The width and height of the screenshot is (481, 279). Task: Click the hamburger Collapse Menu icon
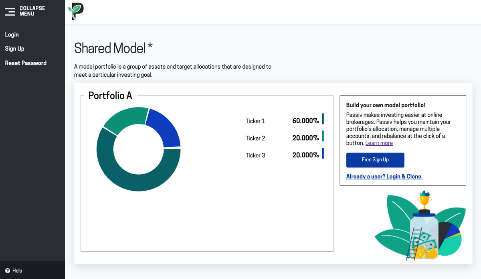pyautogui.click(x=10, y=11)
